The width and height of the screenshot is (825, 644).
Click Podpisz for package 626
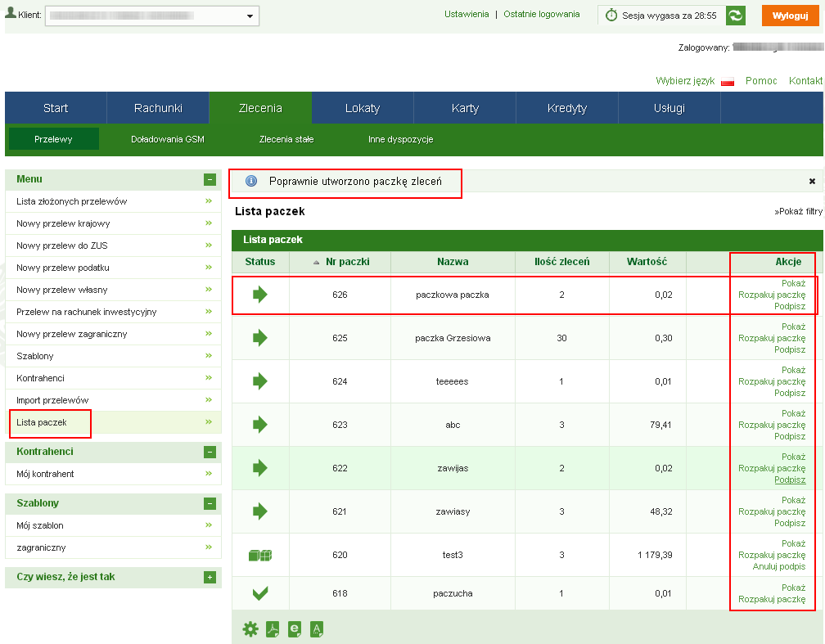790,306
